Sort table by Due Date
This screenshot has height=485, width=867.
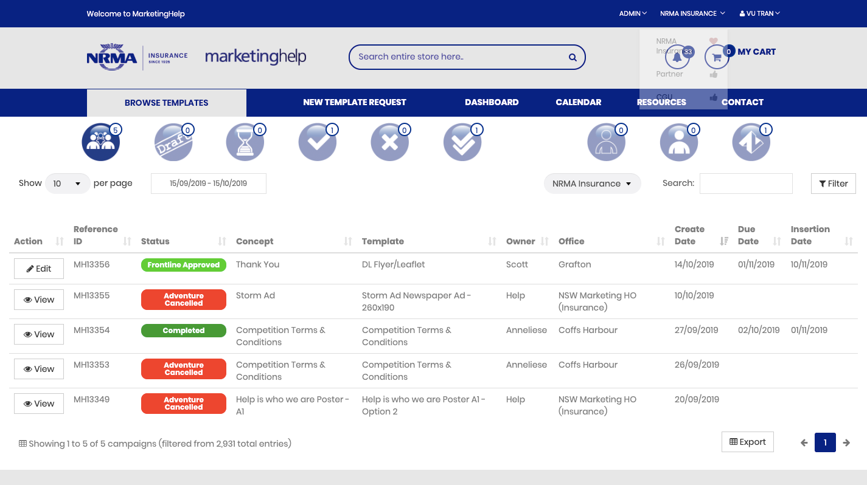point(759,235)
